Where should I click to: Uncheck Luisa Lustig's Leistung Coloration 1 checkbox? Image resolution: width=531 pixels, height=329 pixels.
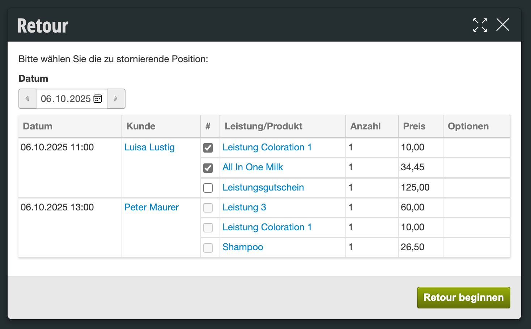pyautogui.click(x=208, y=148)
